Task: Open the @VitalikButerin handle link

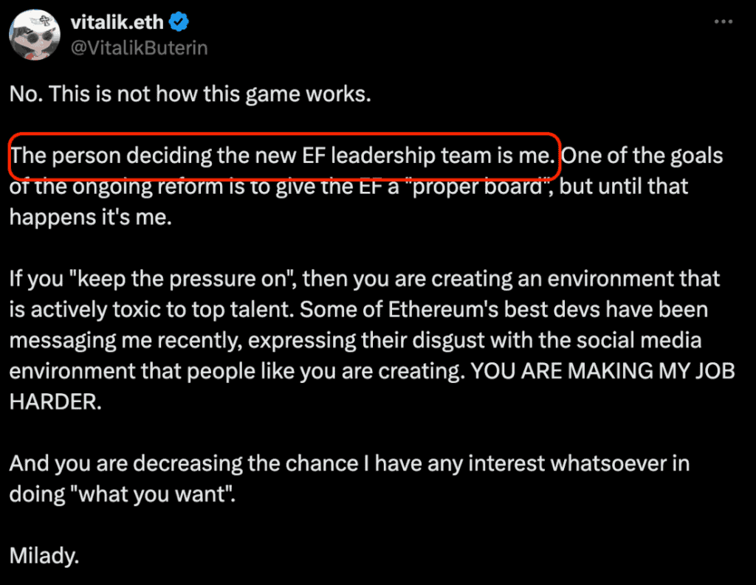Action: (139, 48)
